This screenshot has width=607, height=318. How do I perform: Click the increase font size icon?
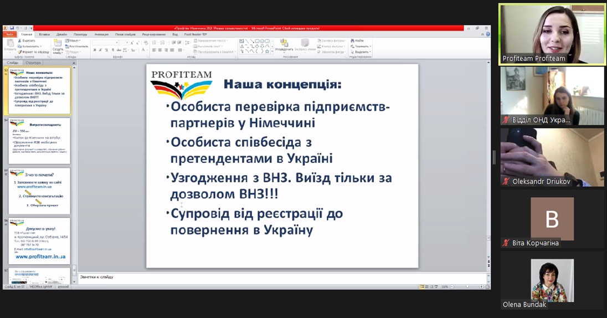click(132, 43)
